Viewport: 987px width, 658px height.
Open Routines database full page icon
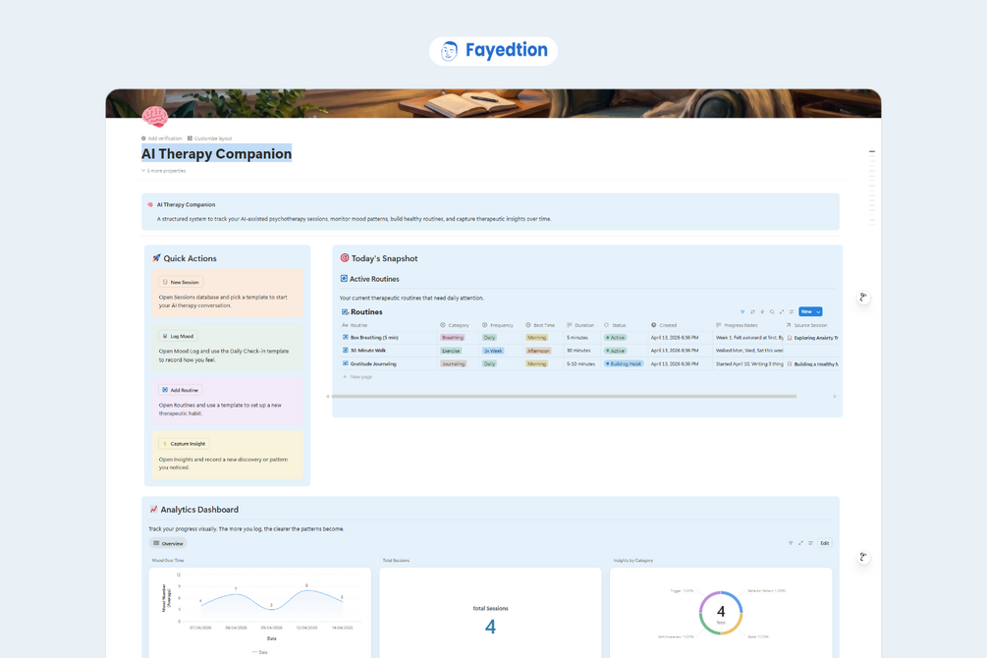782,311
